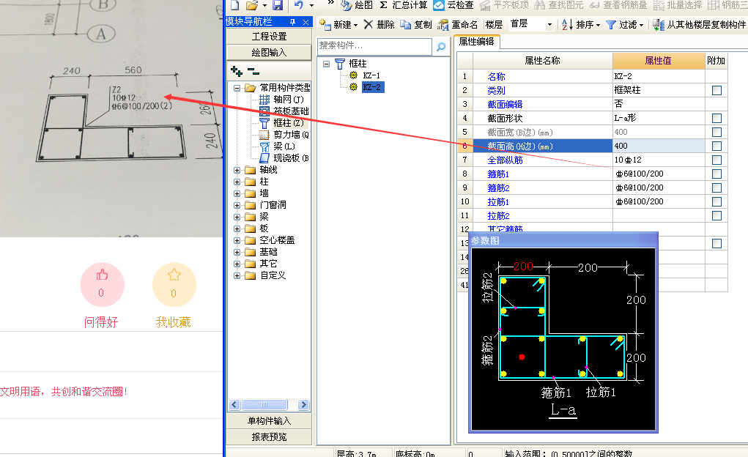This screenshot has width=748, height=457.
Task: Toggle 截面宽 row checkbox
Action: pos(716,132)
